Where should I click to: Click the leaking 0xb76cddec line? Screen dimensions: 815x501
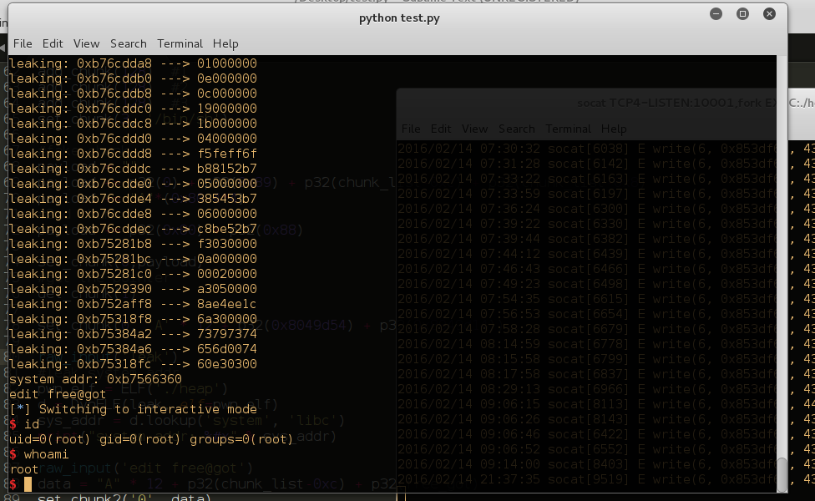tap(133, 229)
